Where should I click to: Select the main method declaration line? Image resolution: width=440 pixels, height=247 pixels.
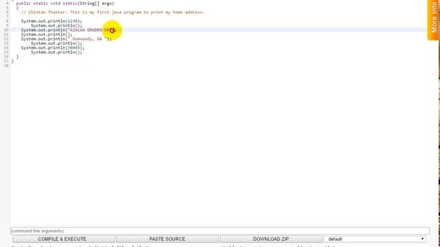pos(65,3)
